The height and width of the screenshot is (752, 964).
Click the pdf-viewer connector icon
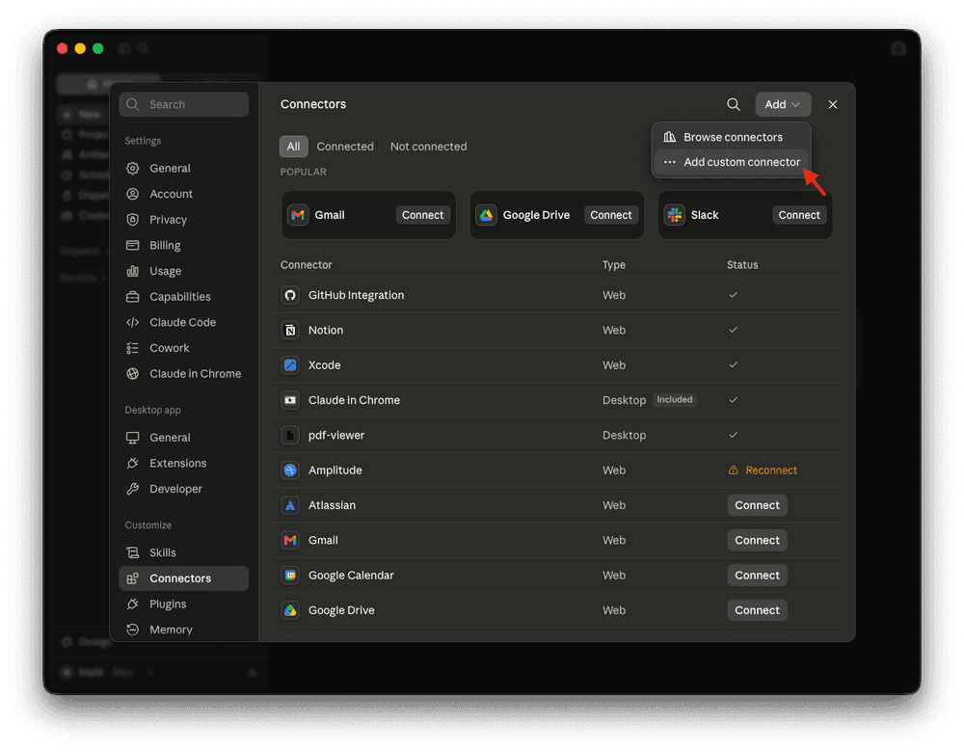290,436
